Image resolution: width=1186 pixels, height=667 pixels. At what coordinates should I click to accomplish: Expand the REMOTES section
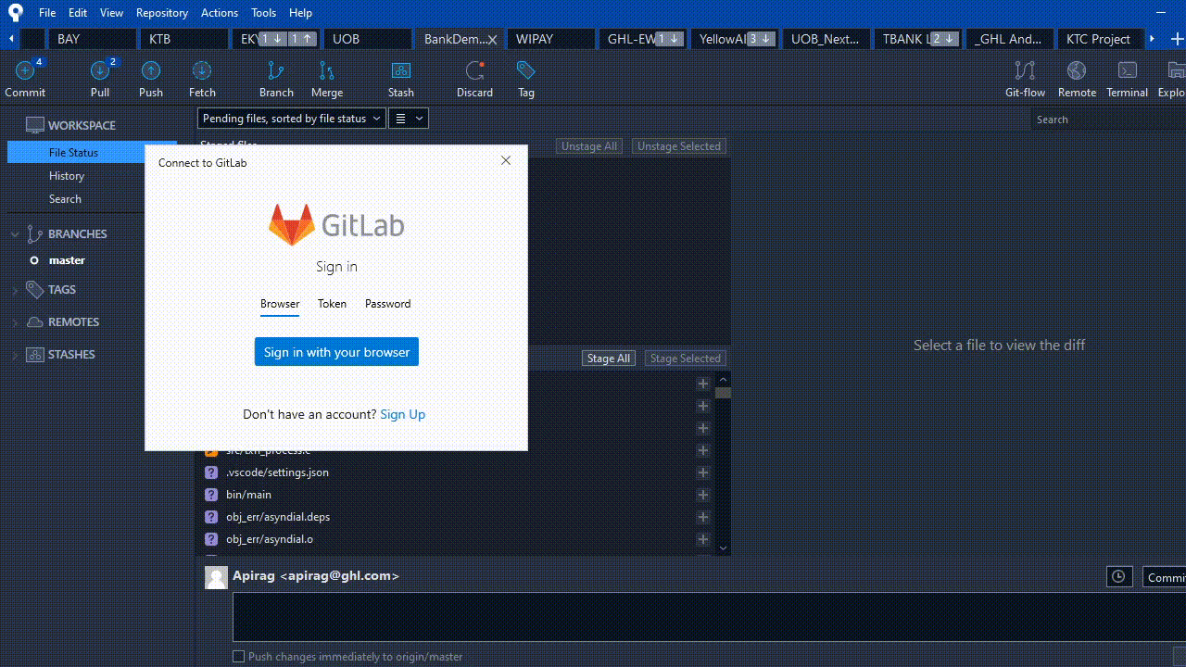pos(14,321)
